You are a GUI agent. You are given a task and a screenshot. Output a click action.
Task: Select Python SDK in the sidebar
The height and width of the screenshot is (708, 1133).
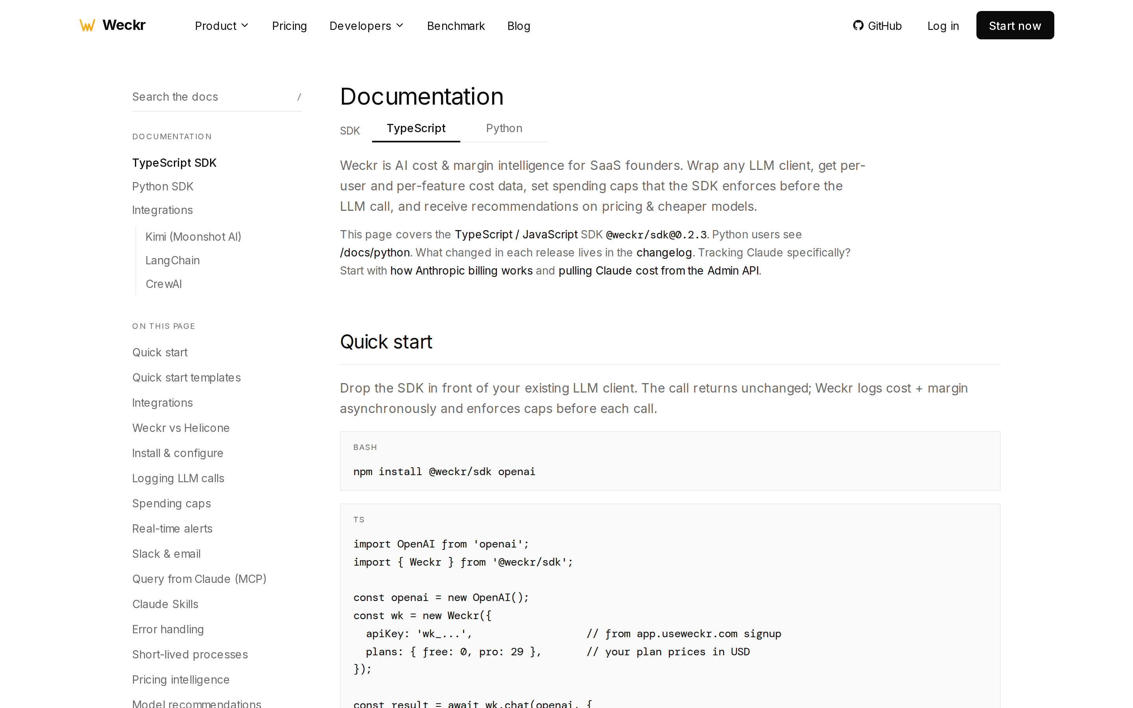(x=162, y=186)
